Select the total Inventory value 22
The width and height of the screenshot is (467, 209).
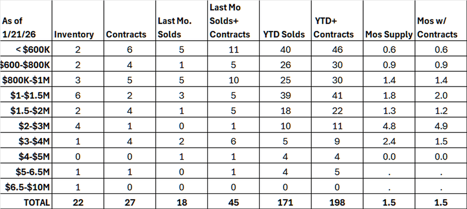pos(78,202)
